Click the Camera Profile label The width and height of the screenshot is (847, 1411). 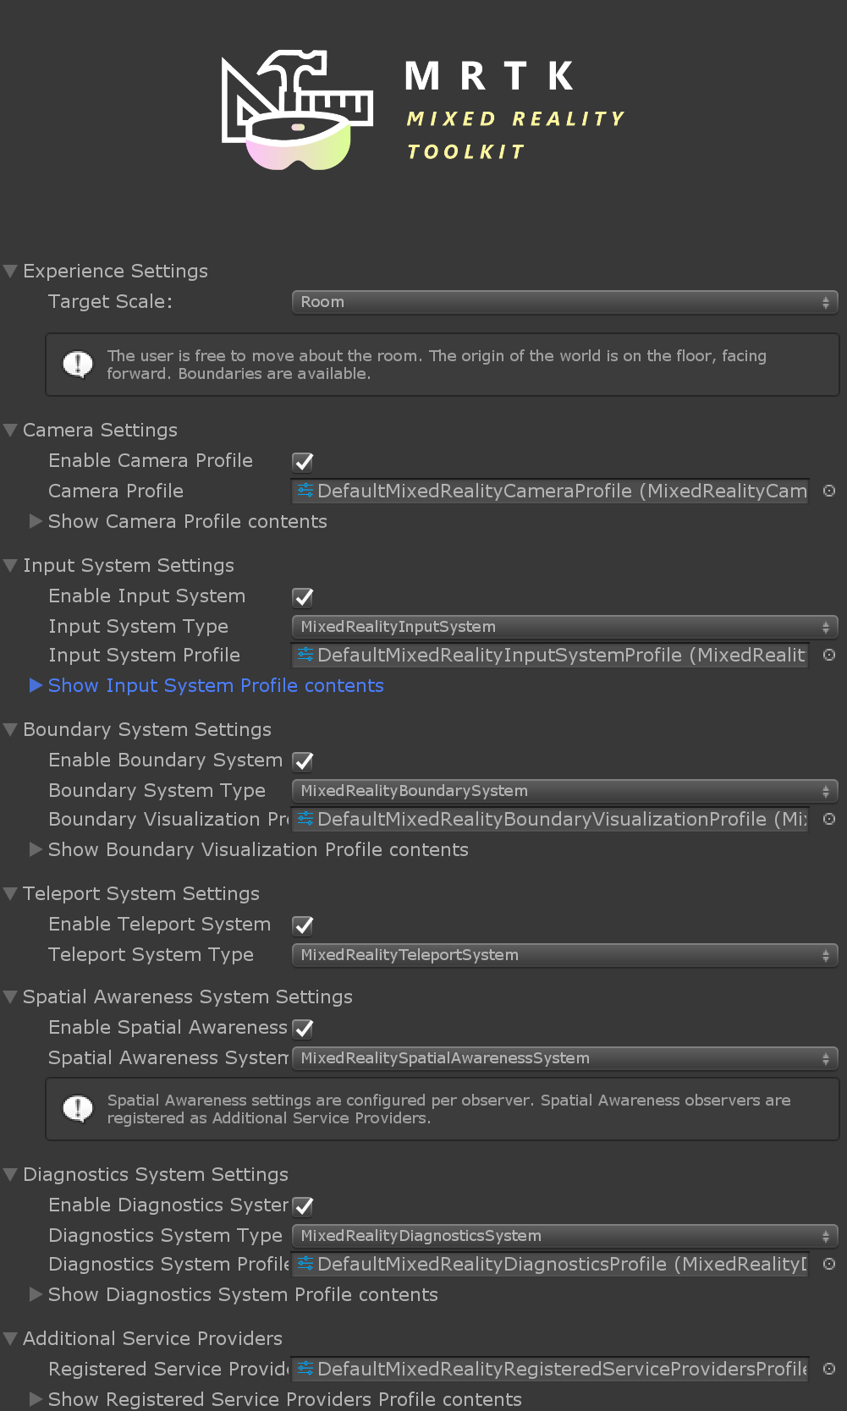pyautogui.click(x=116, y=491)
